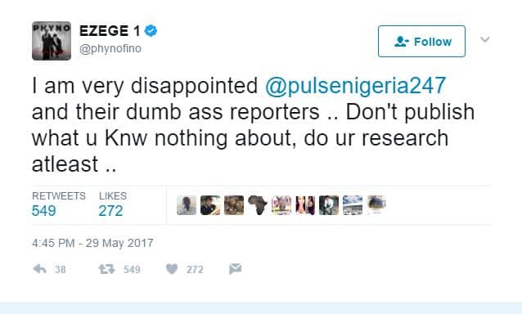
Task: Click the last liker avatar in the row
Action: click(x=376, y=205)
